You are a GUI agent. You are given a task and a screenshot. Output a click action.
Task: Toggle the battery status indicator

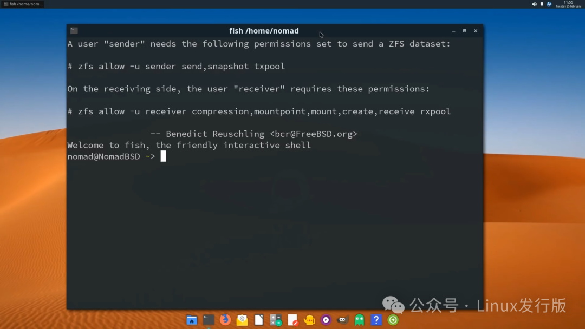[542, 4]
